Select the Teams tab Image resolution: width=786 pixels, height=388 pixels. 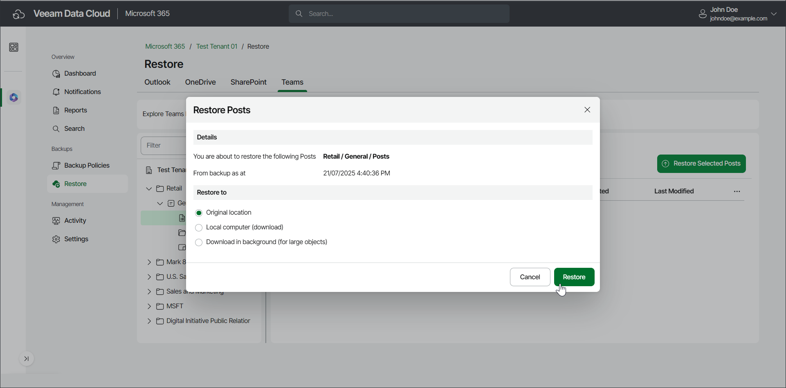292,82
